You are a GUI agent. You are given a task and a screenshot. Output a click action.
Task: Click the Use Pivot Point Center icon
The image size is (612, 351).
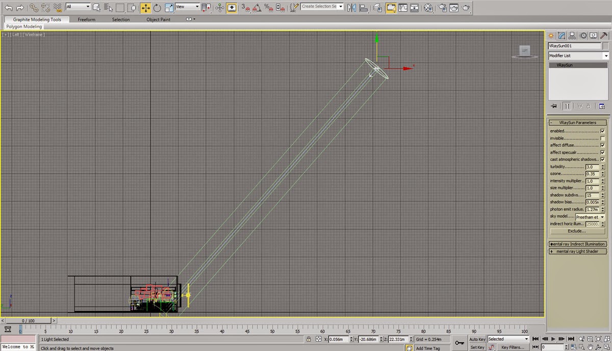pos(206,7)
